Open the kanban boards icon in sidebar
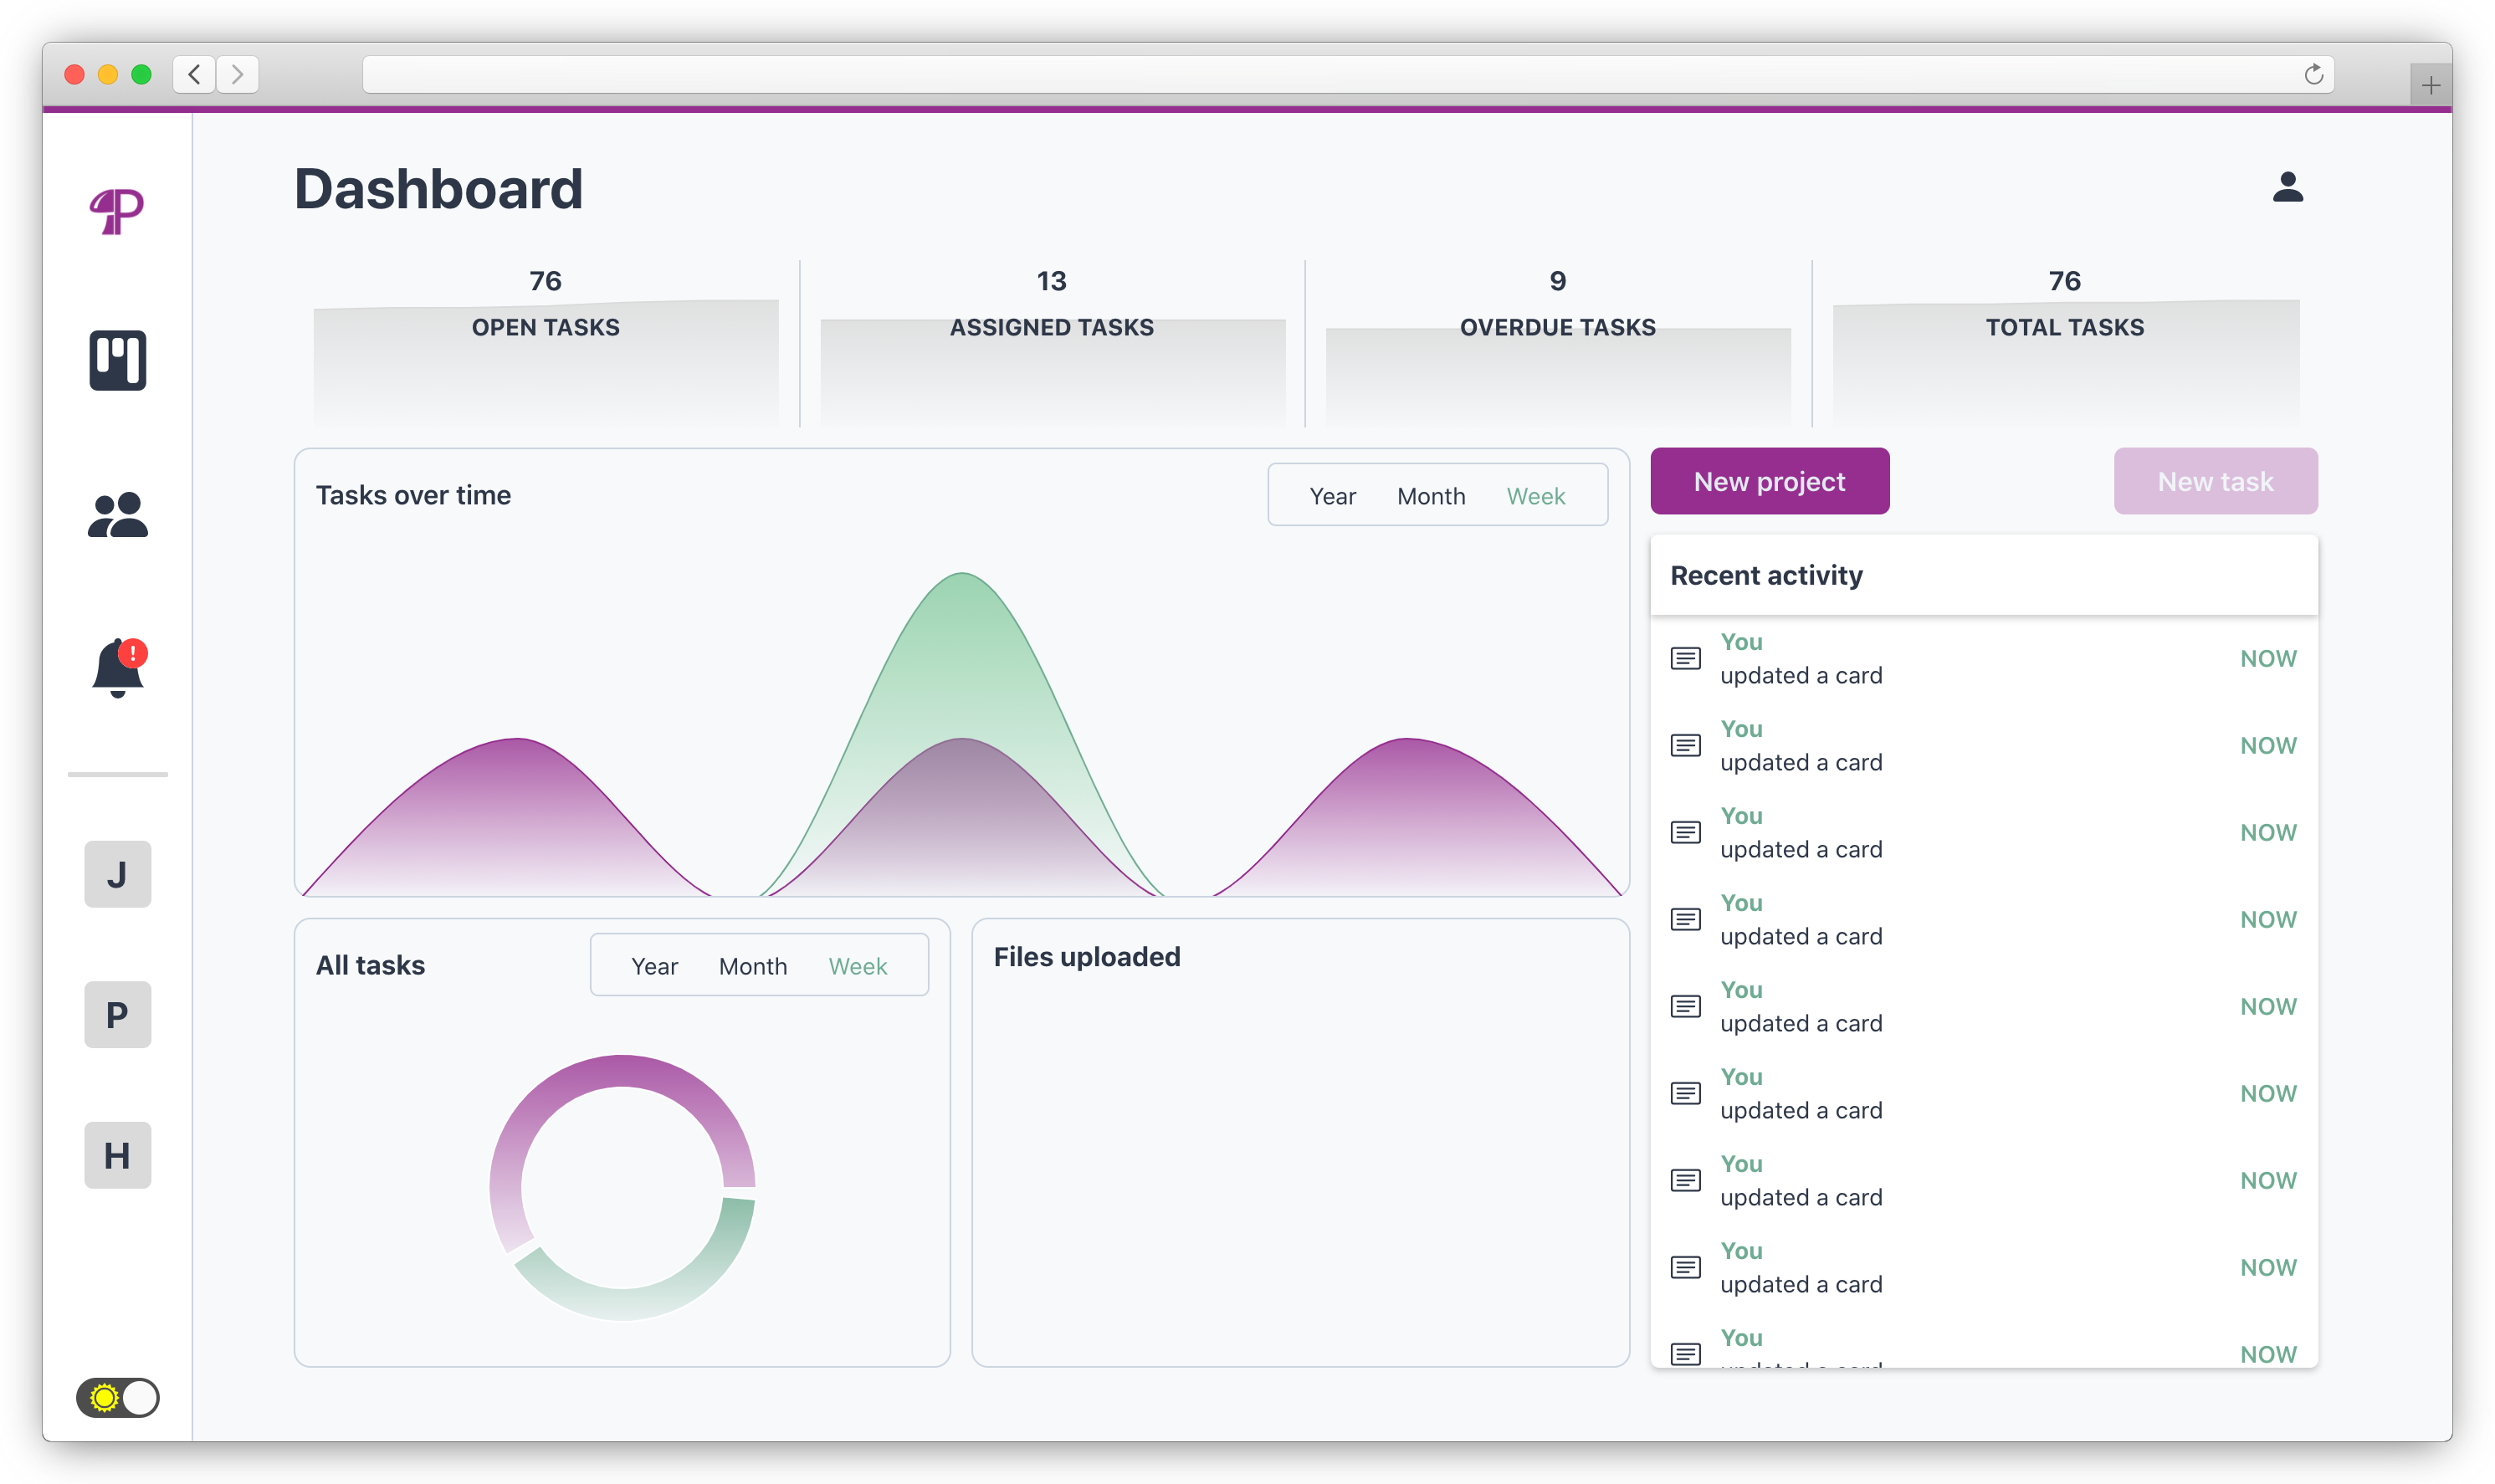This screenshot has width=2495, height=1484. tap(117, 360)
